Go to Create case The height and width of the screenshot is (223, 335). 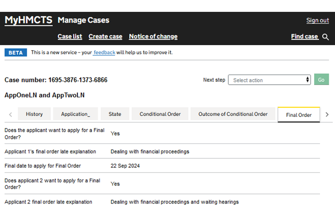click(105, 37)
